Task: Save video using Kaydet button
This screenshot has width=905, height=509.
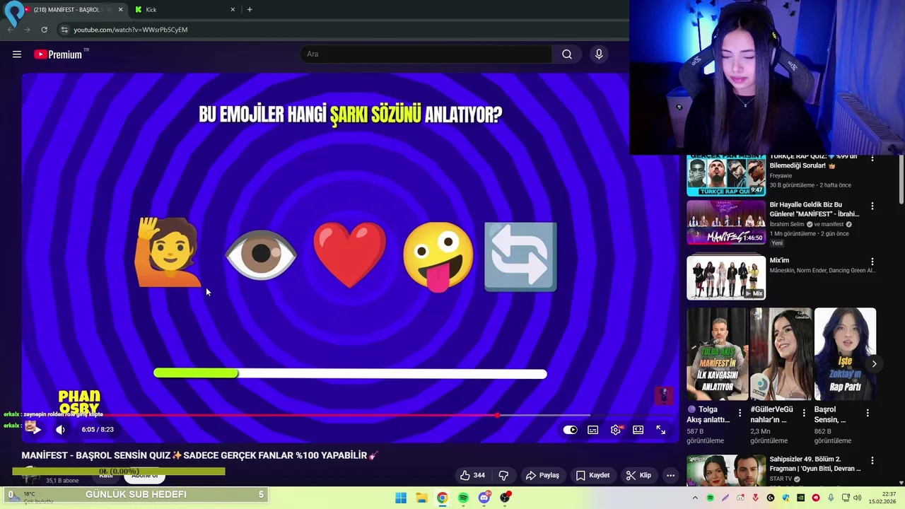Action: point(592,475)
